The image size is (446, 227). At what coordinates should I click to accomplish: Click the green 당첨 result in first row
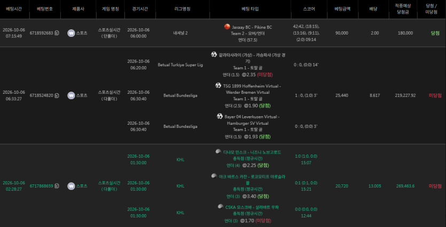[x=435, y=33]
